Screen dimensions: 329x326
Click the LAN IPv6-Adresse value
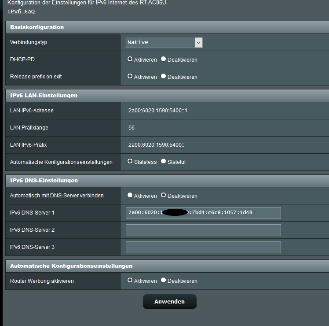[x=158, y=111]
